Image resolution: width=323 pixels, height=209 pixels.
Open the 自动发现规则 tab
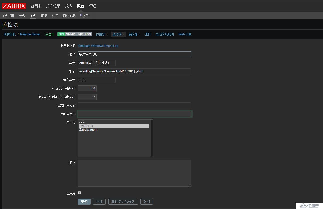[x=165, y=34]
